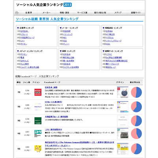
Task: Select the 情報・通信 navigation tab
Action: click(64, 13)
